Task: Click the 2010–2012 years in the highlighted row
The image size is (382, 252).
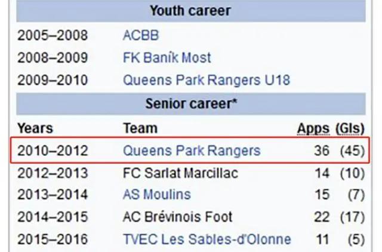Action: click(53, 150)
